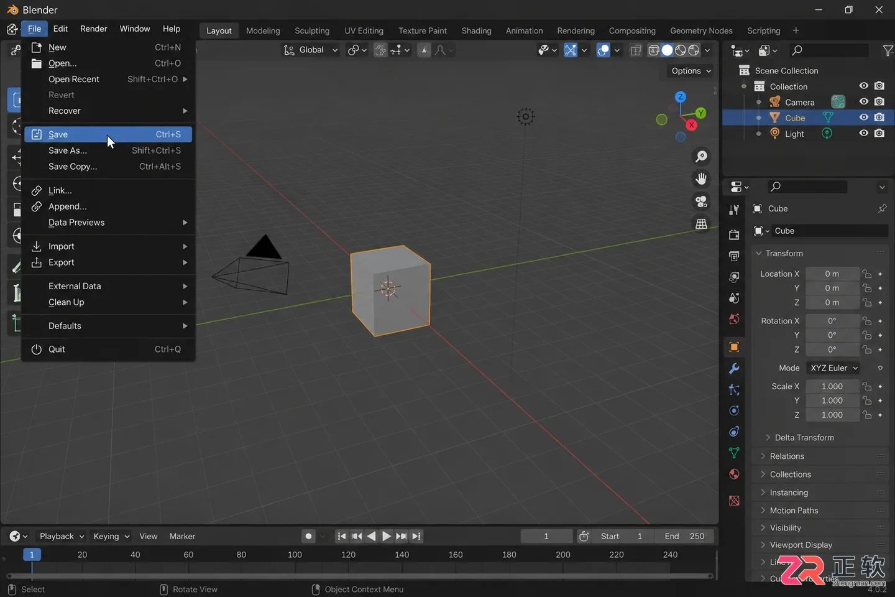Select the rendered viewport shading icon
895x597 pixels.
pyautogui.click(x=694, y=50)
